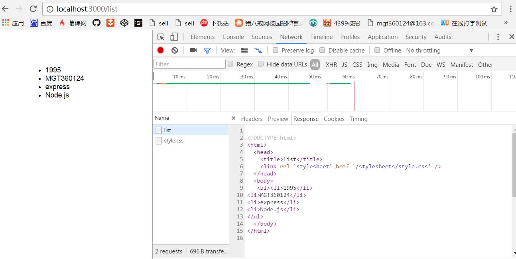The width and height of the screenshot is (516, 259).
Task: Check the Disable cache option
Action: click(x=322, y=50)
